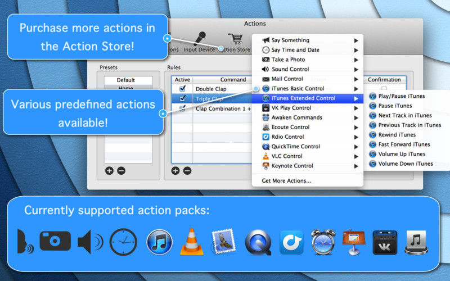Click the icon beside Volume Down iTunes
Screen dimensions: 450x281
click(x=372, y=164)
